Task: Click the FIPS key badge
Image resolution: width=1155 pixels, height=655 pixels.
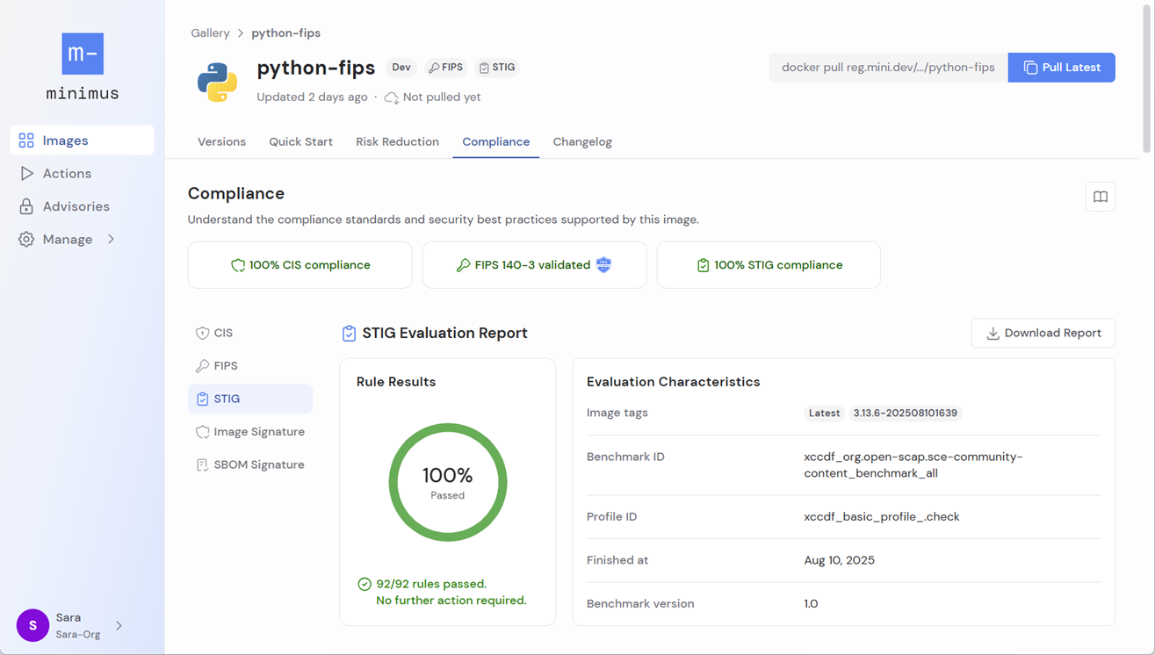Action: click(446, 68)
